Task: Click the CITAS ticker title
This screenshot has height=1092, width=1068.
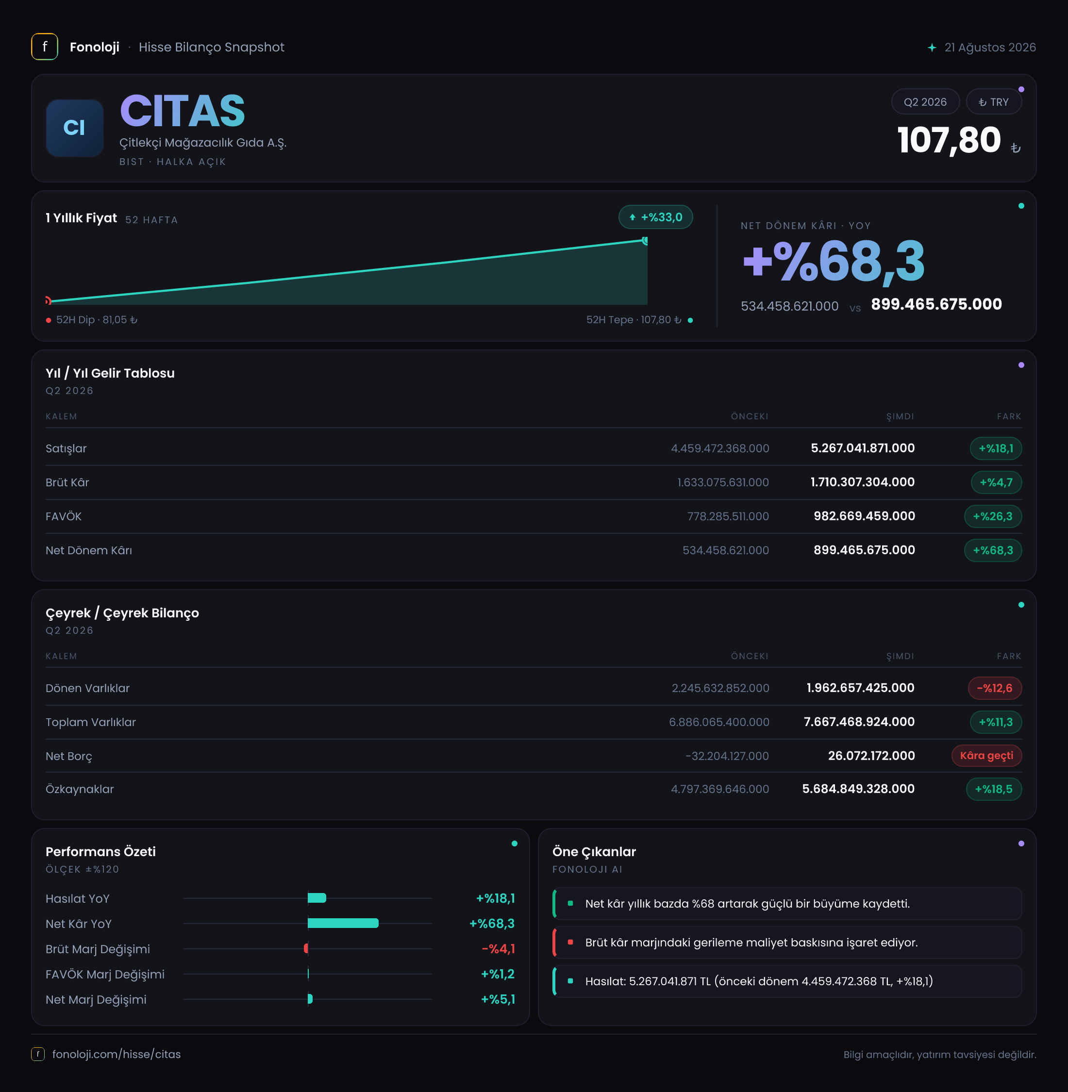Action: (x=183, y=111)
